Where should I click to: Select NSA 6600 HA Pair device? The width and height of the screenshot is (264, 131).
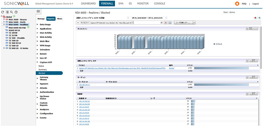coord(17,28)
